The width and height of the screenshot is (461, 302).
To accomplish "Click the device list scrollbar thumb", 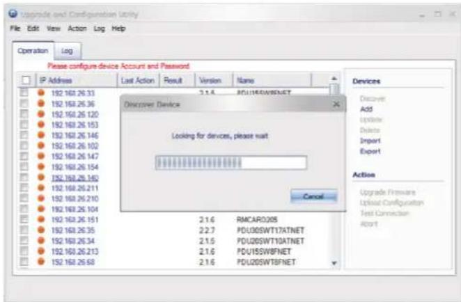I will pyautogui.click(x=334, y=89).
